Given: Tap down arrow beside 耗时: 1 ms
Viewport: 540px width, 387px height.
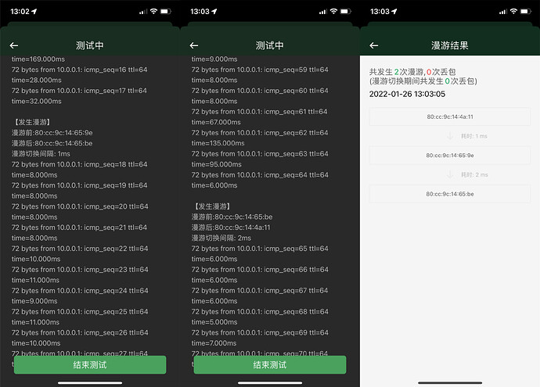Looking at the screenshot, I should pos(450,136).
